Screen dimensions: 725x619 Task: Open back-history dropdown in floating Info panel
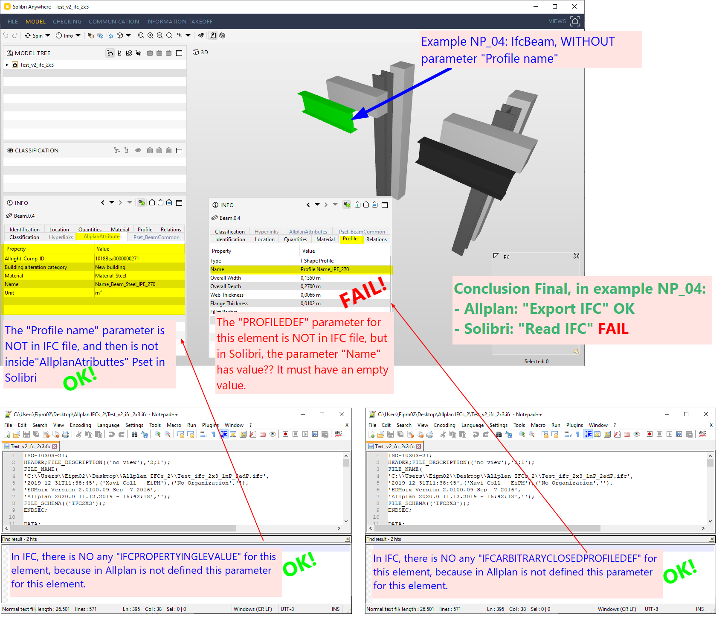tap(317, 205)
